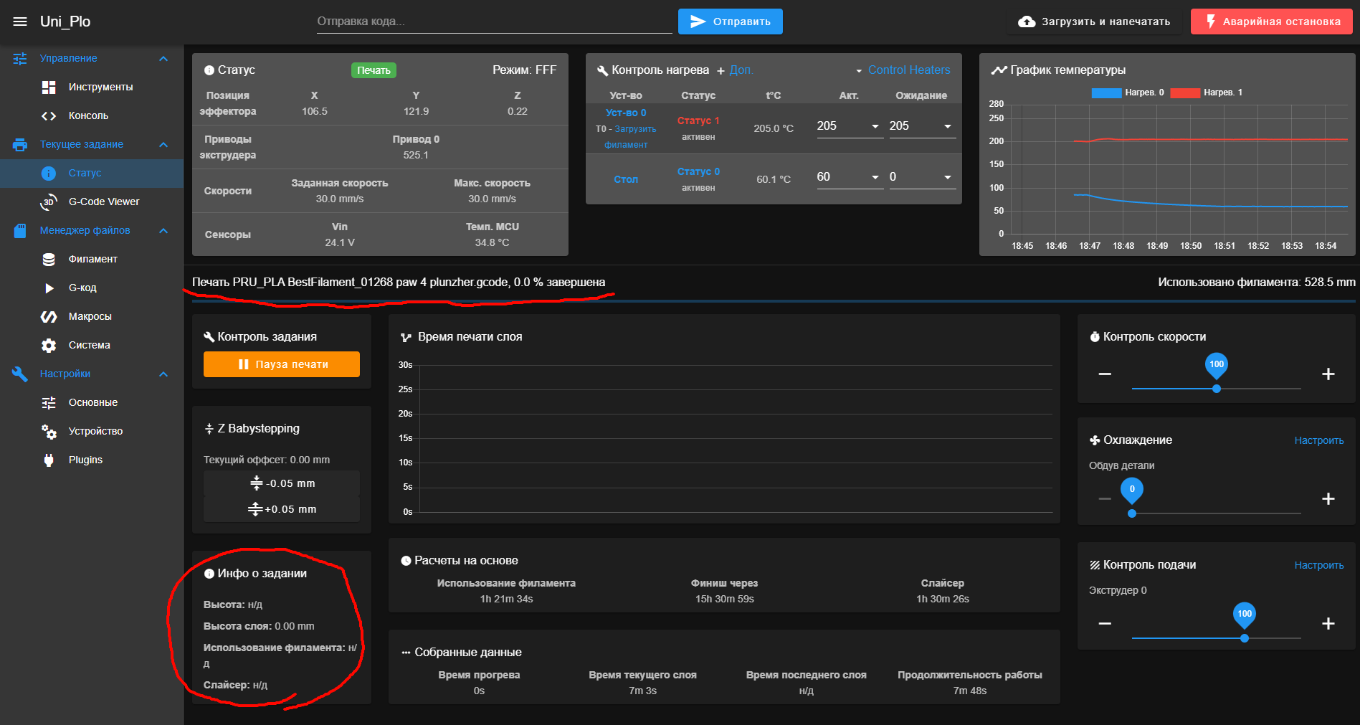Click the Управление sliders section icon
The width and height of the screenshot is (1360, 725).
(x=20, y=58)
